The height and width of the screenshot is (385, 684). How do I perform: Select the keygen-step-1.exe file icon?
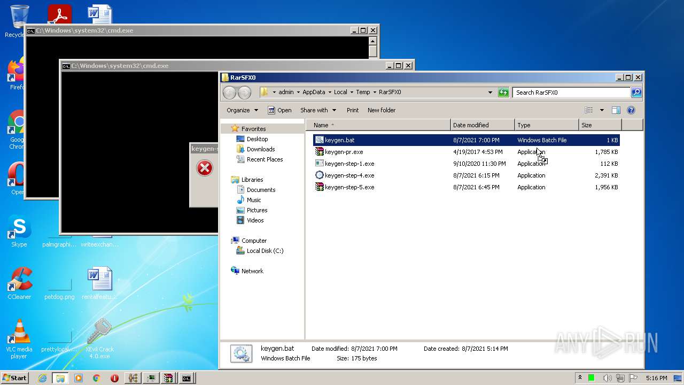click(320, 164)
